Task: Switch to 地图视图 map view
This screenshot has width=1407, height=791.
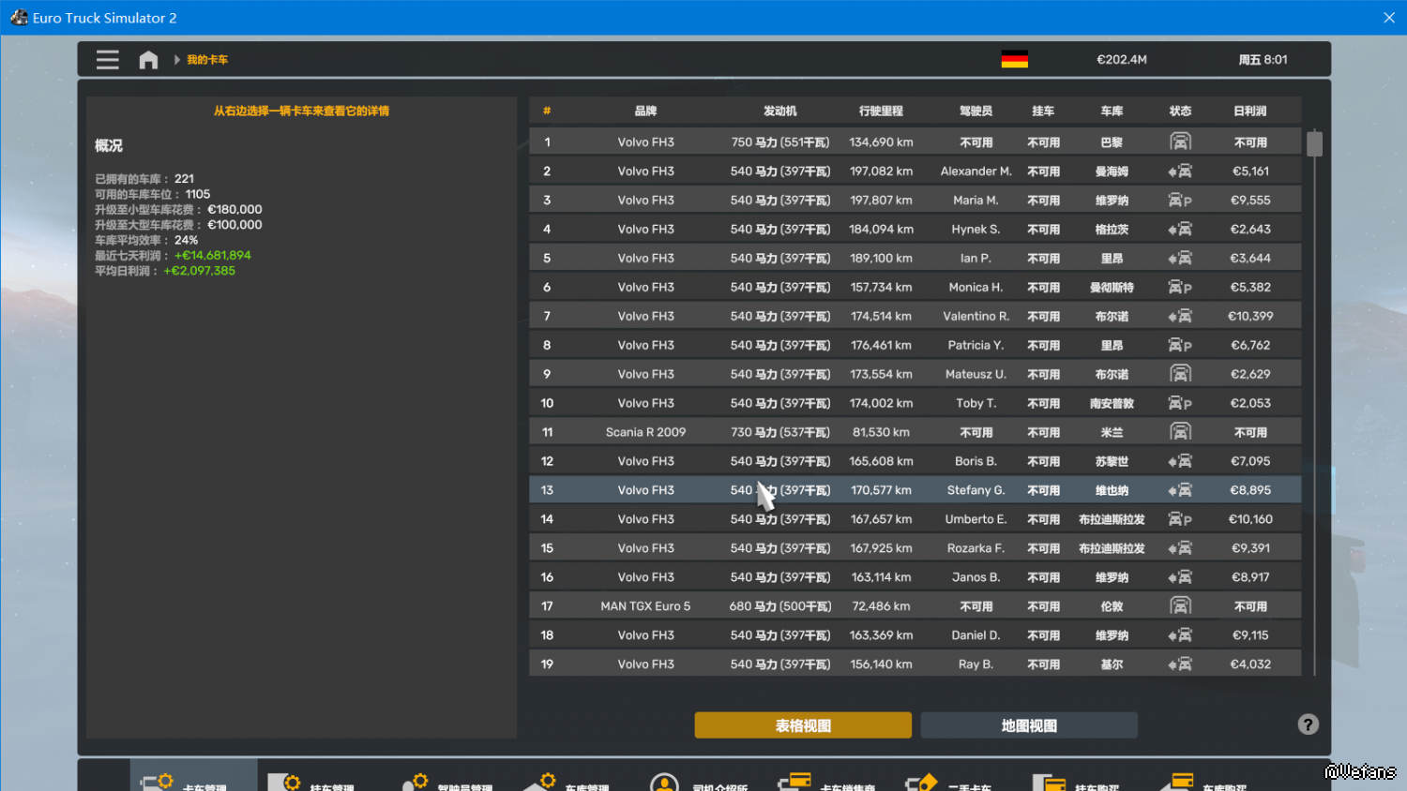Action: (1029, 725)
